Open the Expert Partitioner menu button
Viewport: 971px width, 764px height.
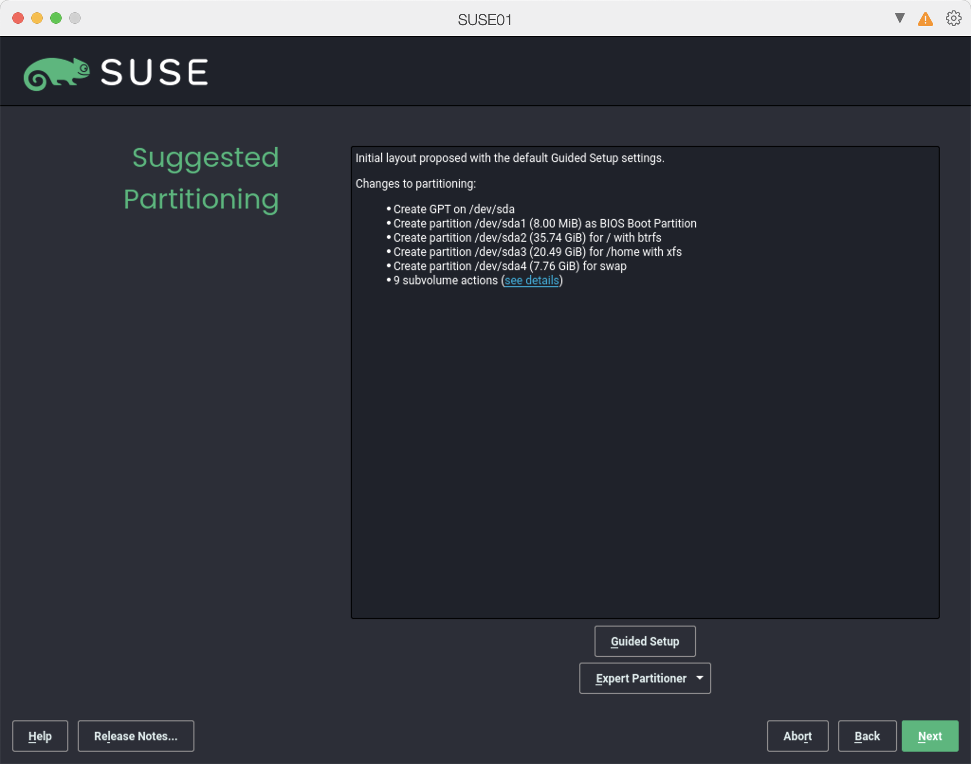pyautogui.click(x=640, y=678)
